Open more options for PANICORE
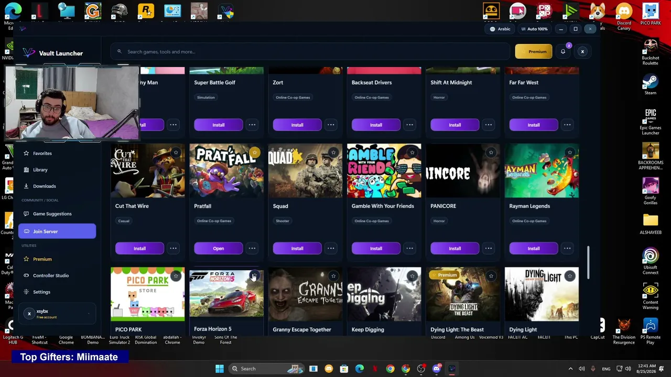 click(489, 248)
